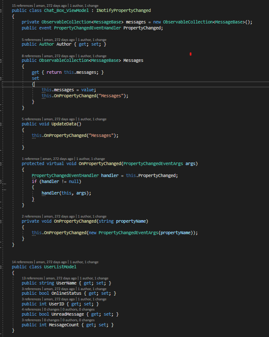Click 'return' keyword in the get accessor
269x337 pixels.
point(54,73)
